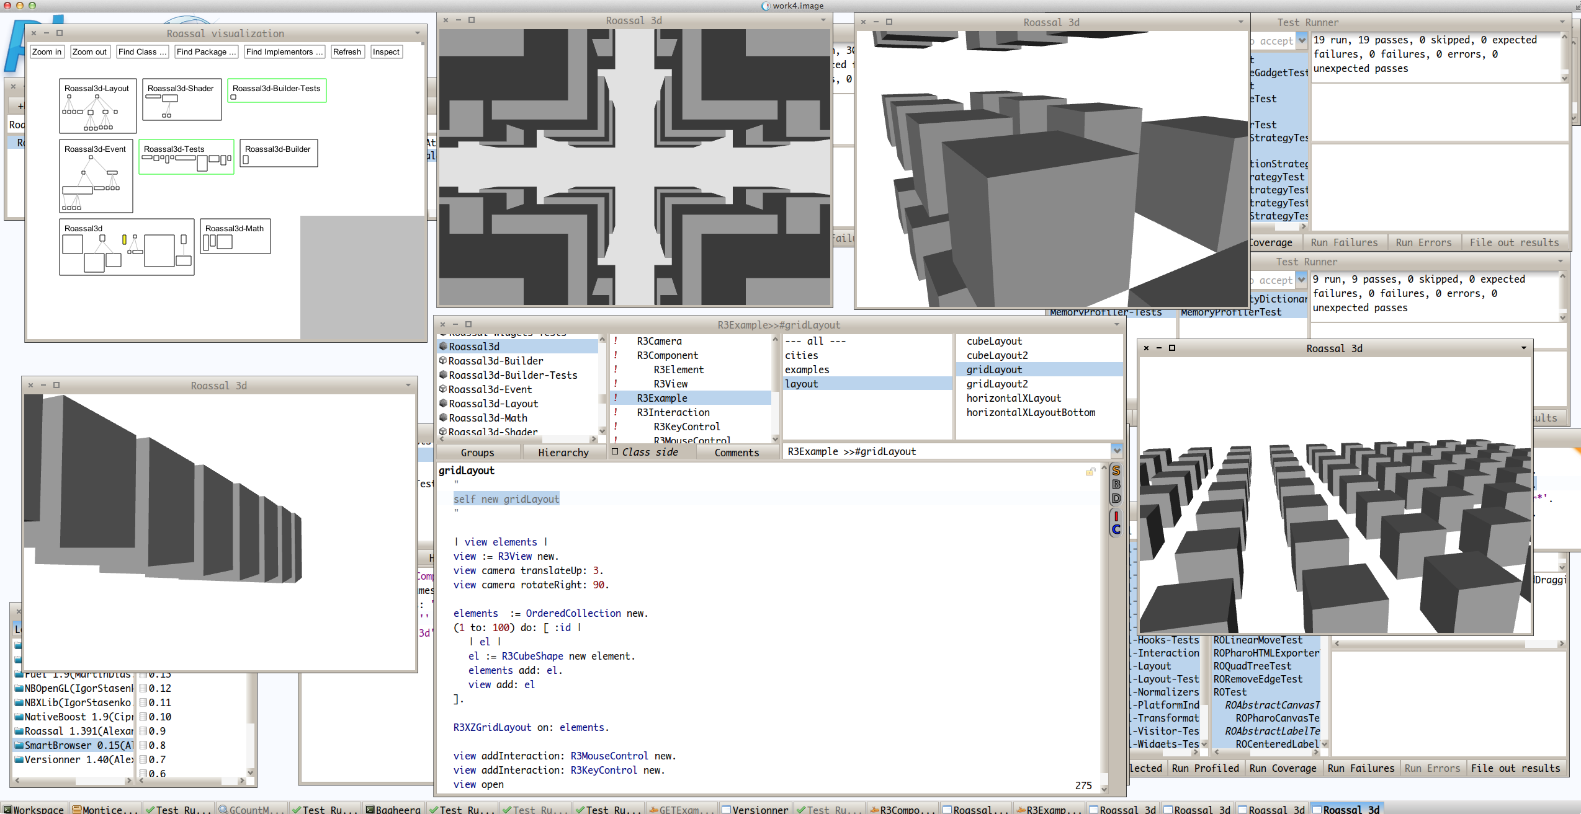Click the Roassal3d-Tests box in visualization

186,156
